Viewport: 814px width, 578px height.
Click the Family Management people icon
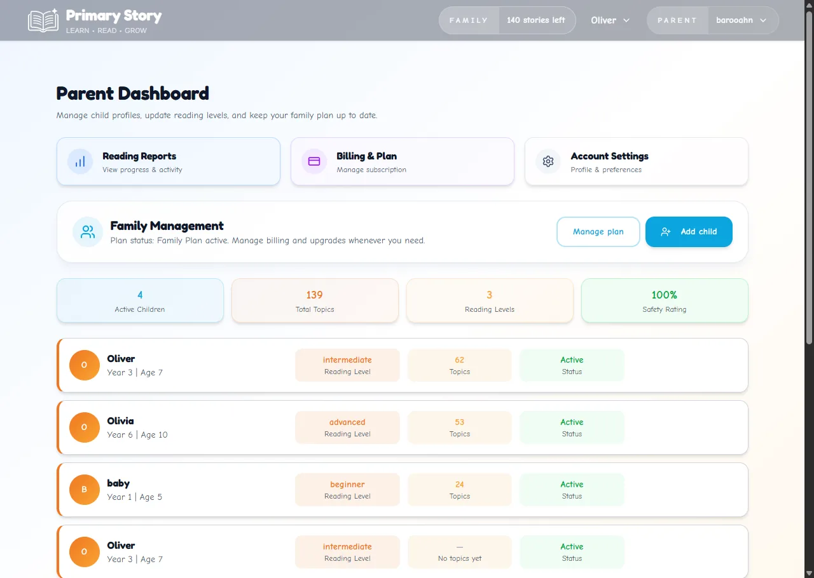tap(88, 232)
